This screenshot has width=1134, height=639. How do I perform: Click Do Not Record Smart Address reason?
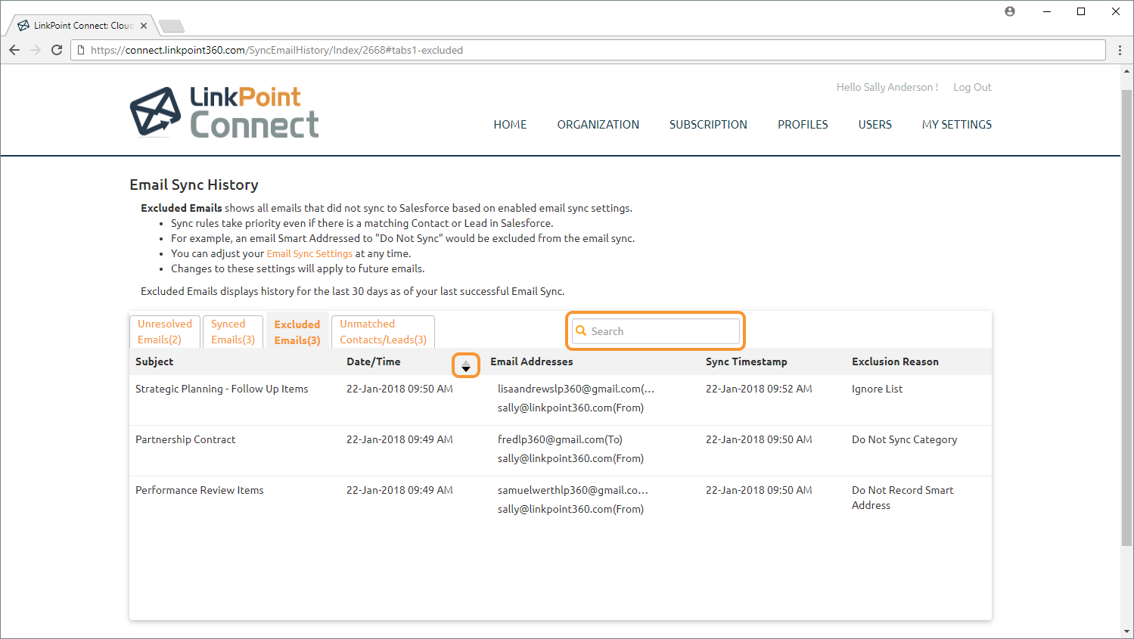[x=903, y=498]
